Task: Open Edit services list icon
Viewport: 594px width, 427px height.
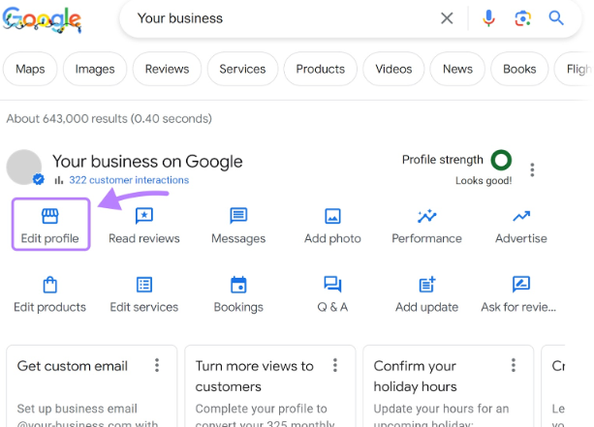Action: coord(144,285)
